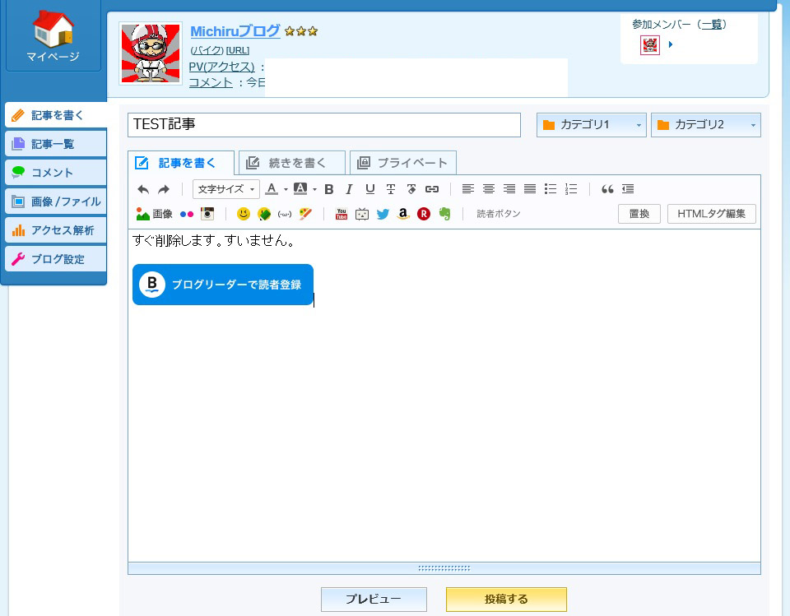Open the Michiruブログ title link
Viewport: 790px width, 616px height.
pos(235,31)
